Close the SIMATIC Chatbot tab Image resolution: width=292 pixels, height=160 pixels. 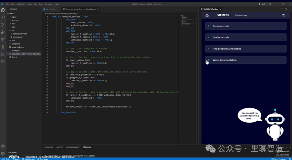click(x=220, y=9)
